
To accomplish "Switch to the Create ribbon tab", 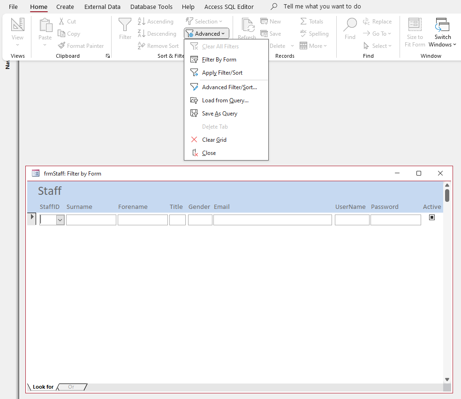I will click(x=65, y=7).
